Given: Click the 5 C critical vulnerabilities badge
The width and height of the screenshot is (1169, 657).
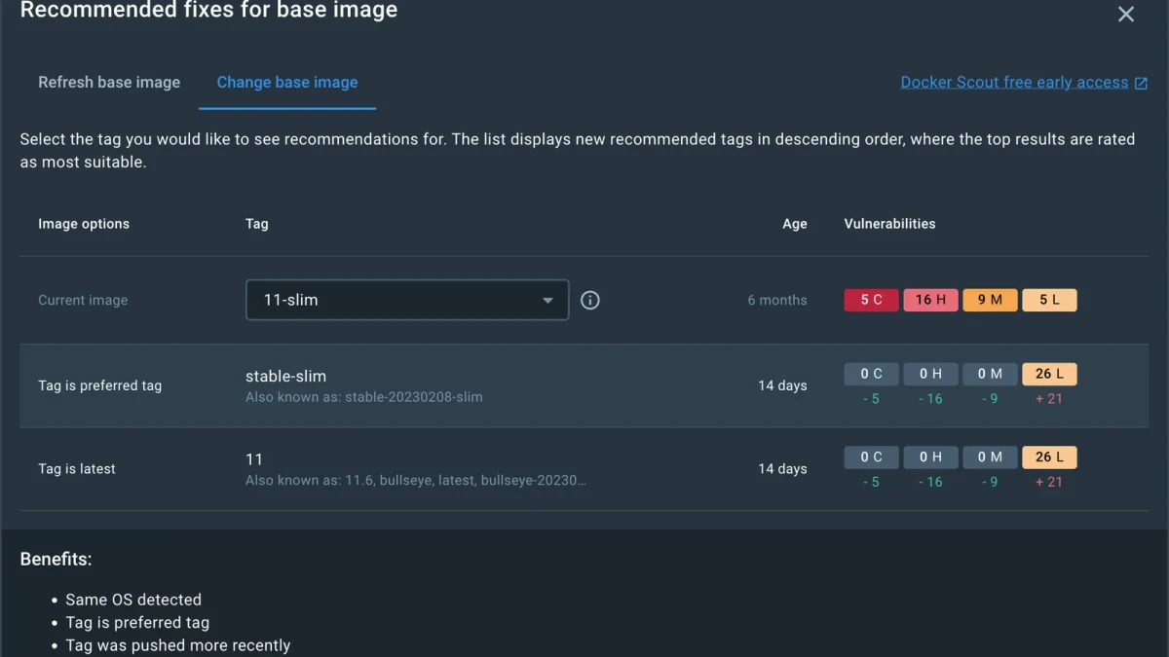Looking at the screenshot, I should [x=872, y=300].
